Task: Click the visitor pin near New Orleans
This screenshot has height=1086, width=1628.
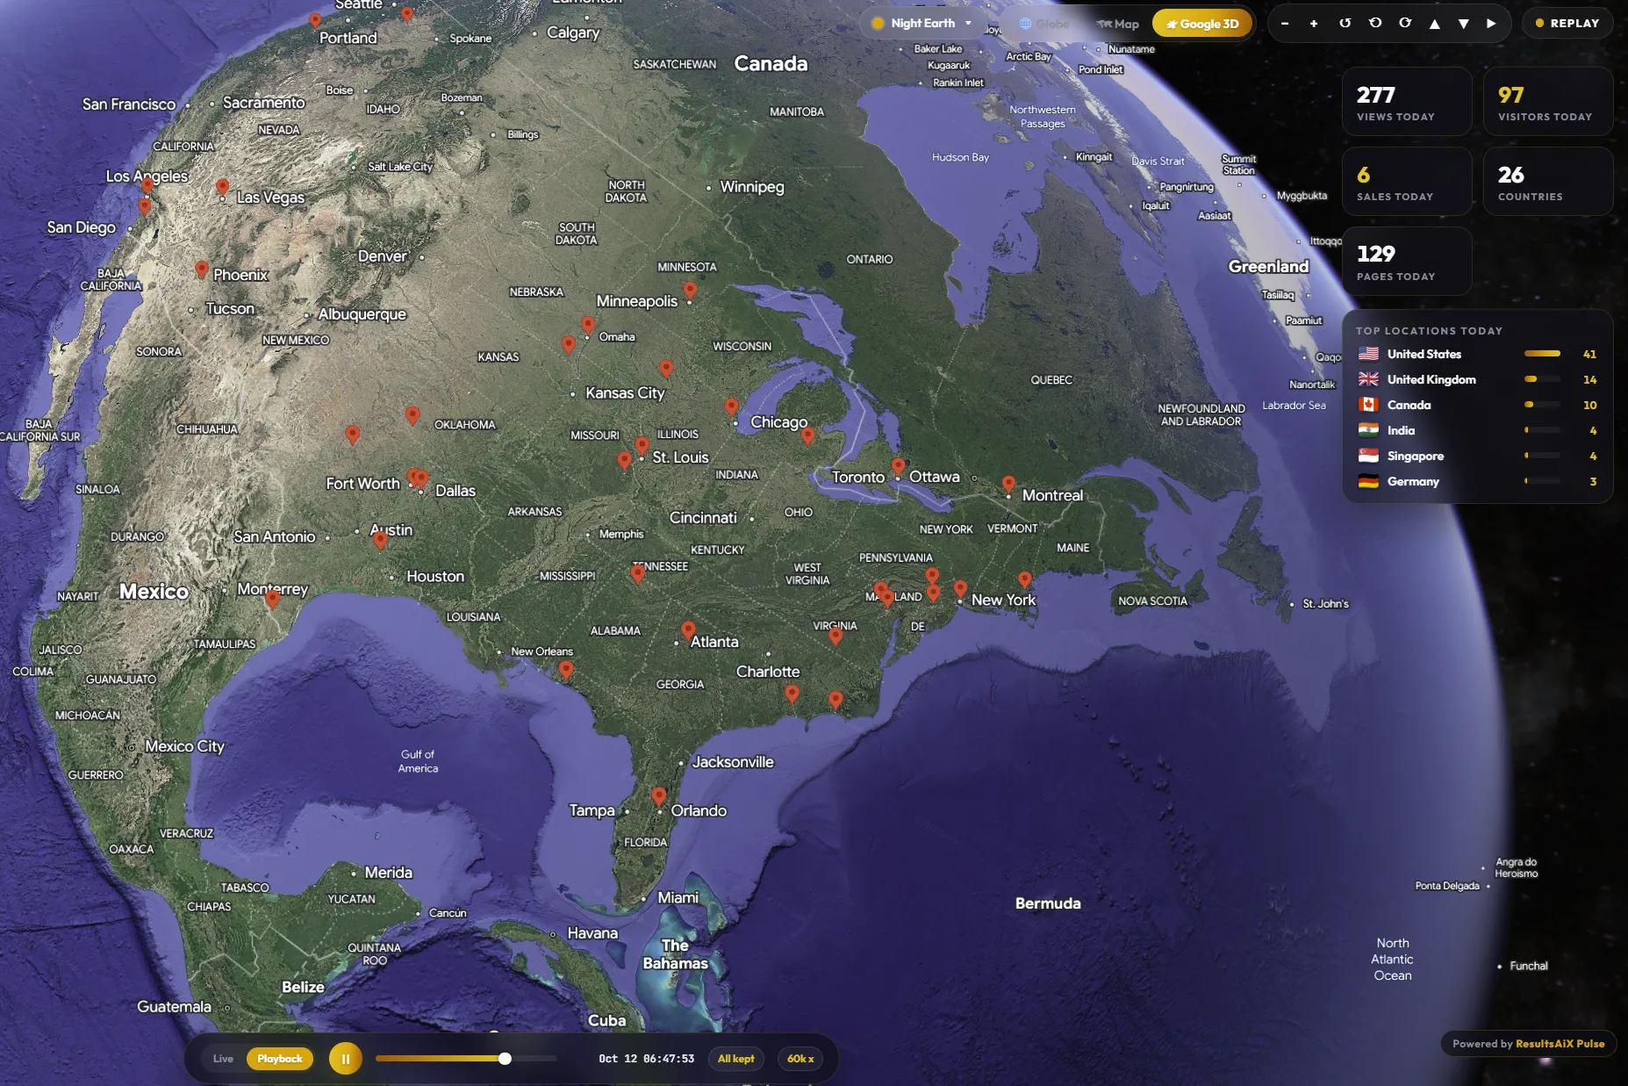Action: click(566, 670)
